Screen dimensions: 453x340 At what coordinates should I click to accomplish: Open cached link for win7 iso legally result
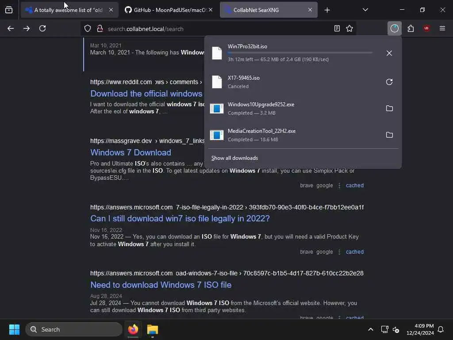pos(355,252)
